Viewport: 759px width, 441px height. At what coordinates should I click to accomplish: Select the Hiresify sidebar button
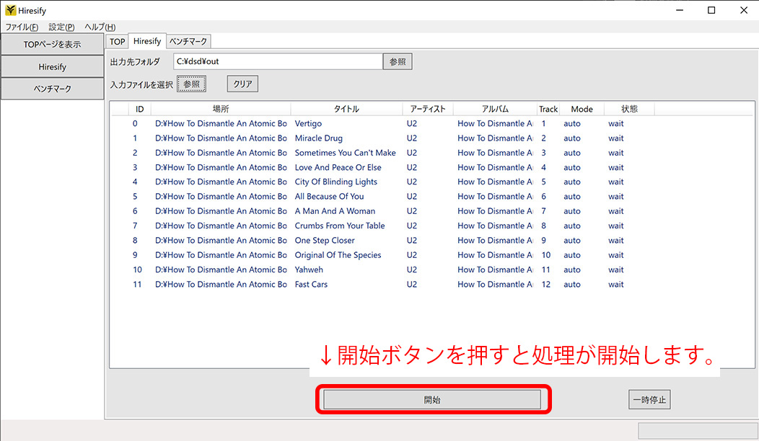click(x=52, y=66)
